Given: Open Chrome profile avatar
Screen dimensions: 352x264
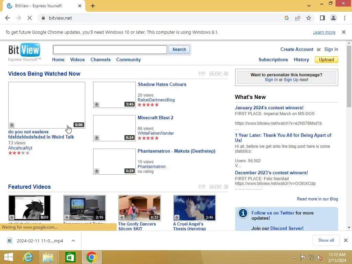Looking at the screenshot, I should tap(333, 18).
